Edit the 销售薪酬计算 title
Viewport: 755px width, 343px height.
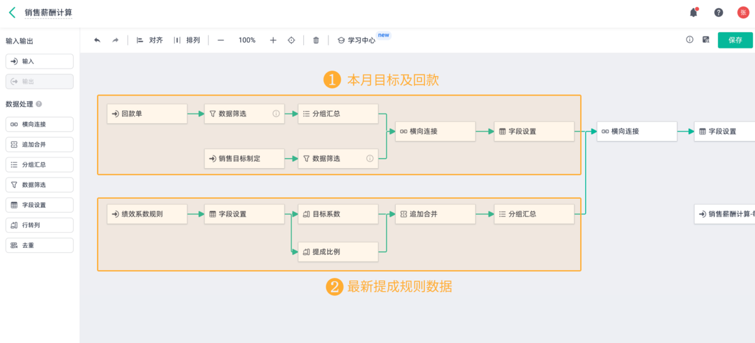(48, 13)
